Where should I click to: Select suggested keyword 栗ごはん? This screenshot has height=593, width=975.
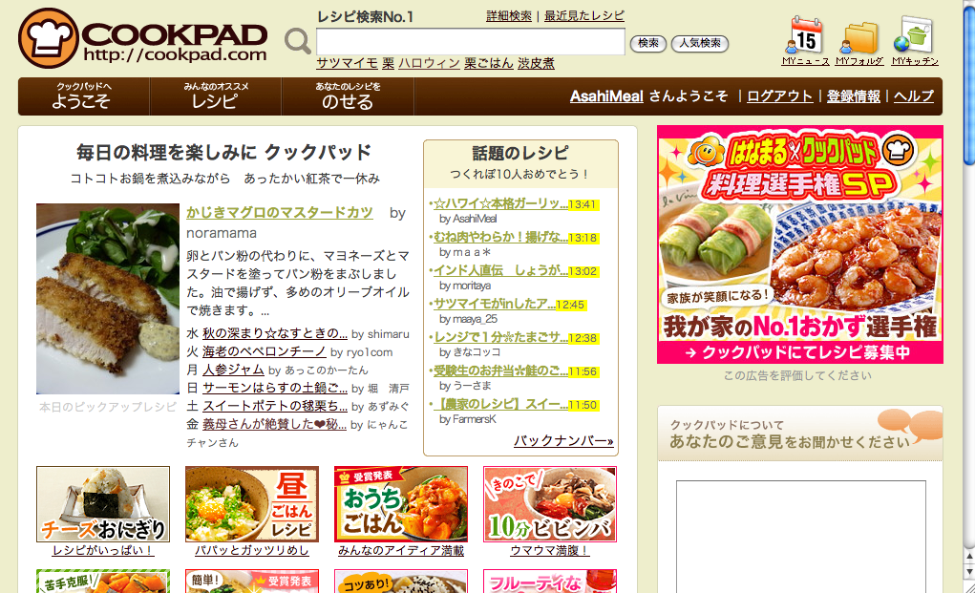pos(489,63)
